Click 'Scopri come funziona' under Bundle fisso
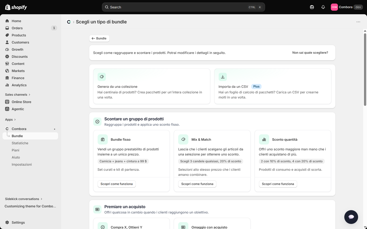 pyautogui.click(x=117, y=184)
